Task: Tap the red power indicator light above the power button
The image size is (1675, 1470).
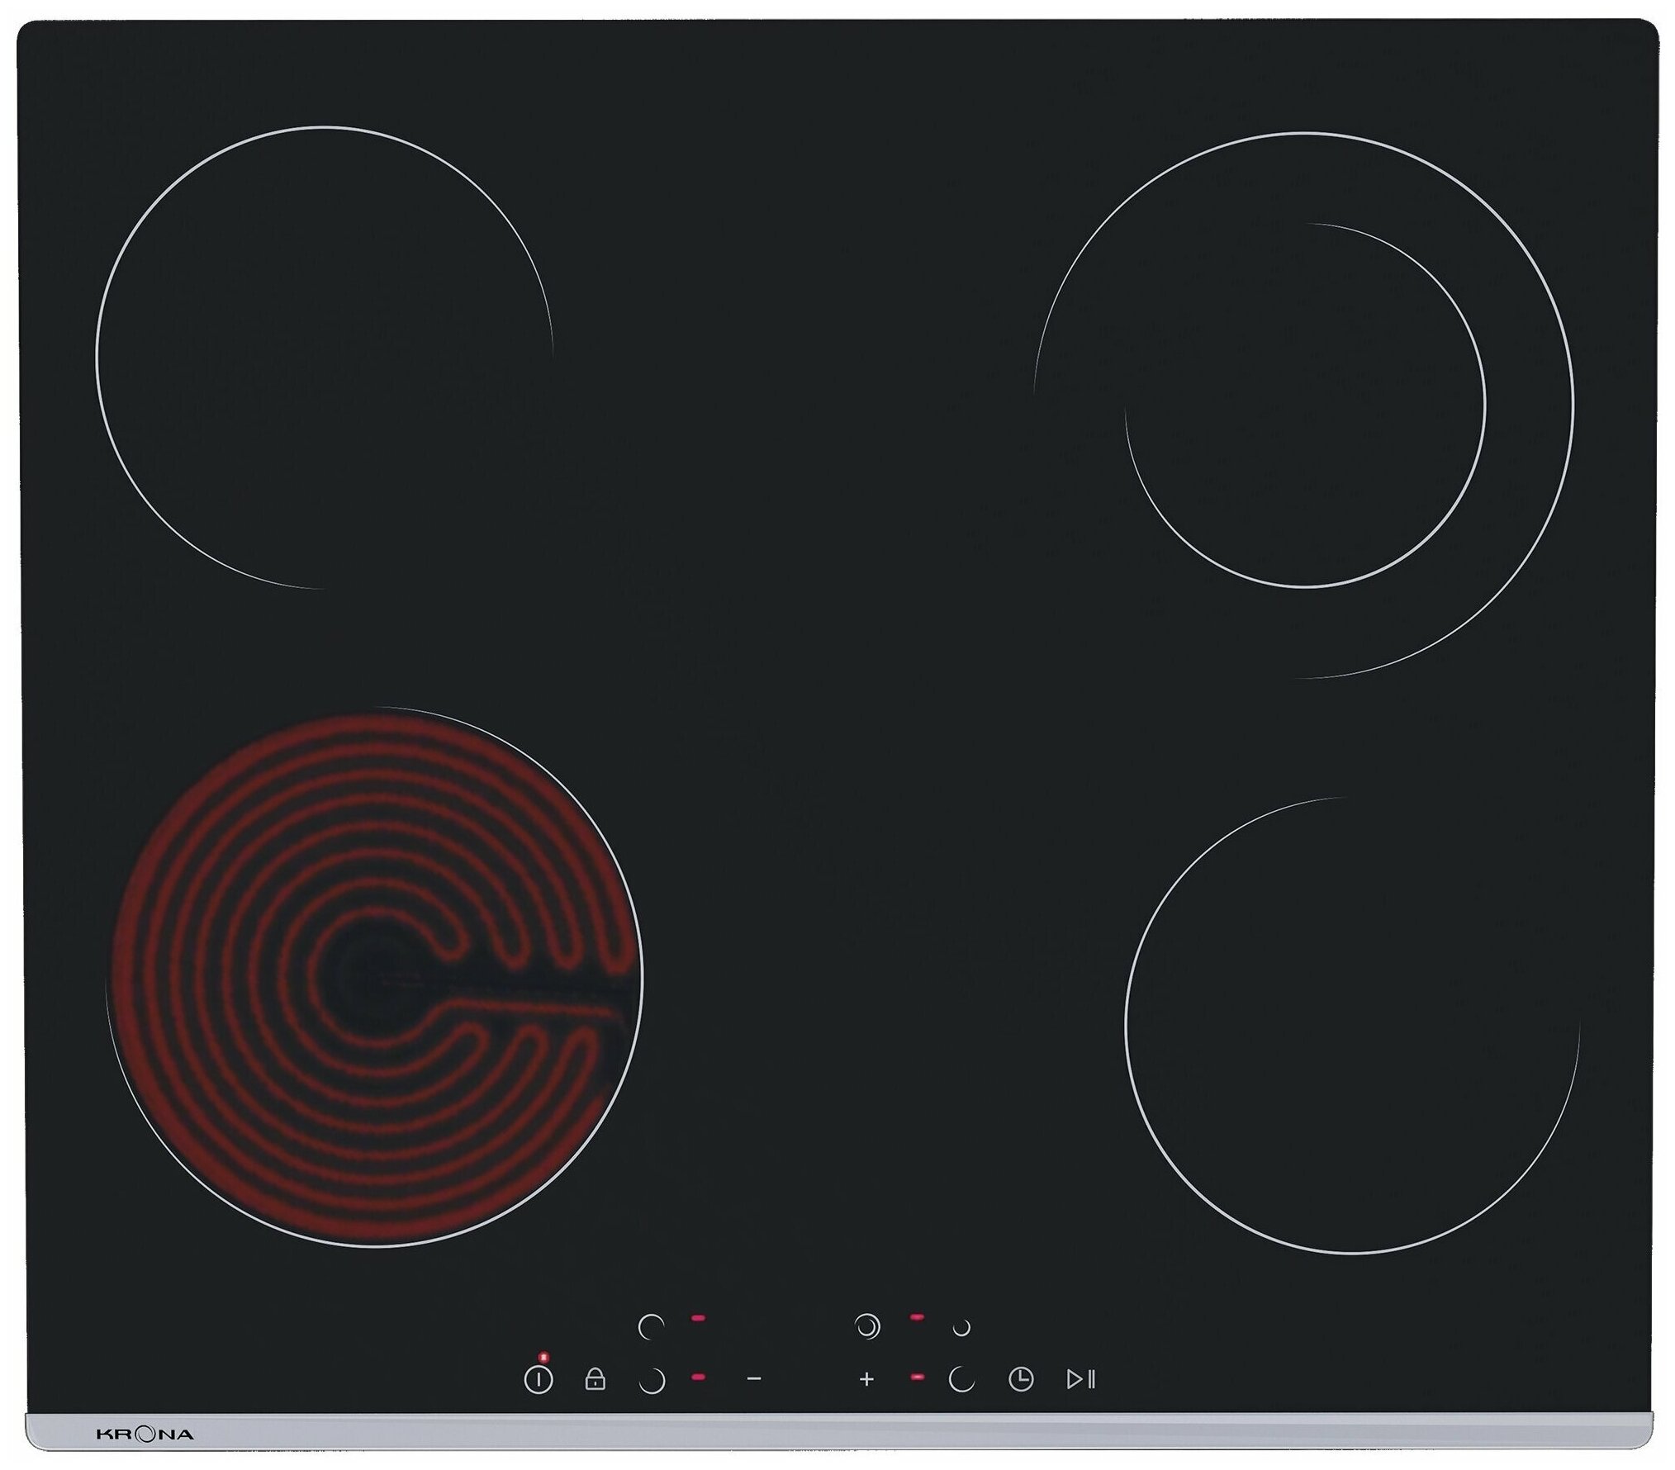Action: coord(543,1357)
